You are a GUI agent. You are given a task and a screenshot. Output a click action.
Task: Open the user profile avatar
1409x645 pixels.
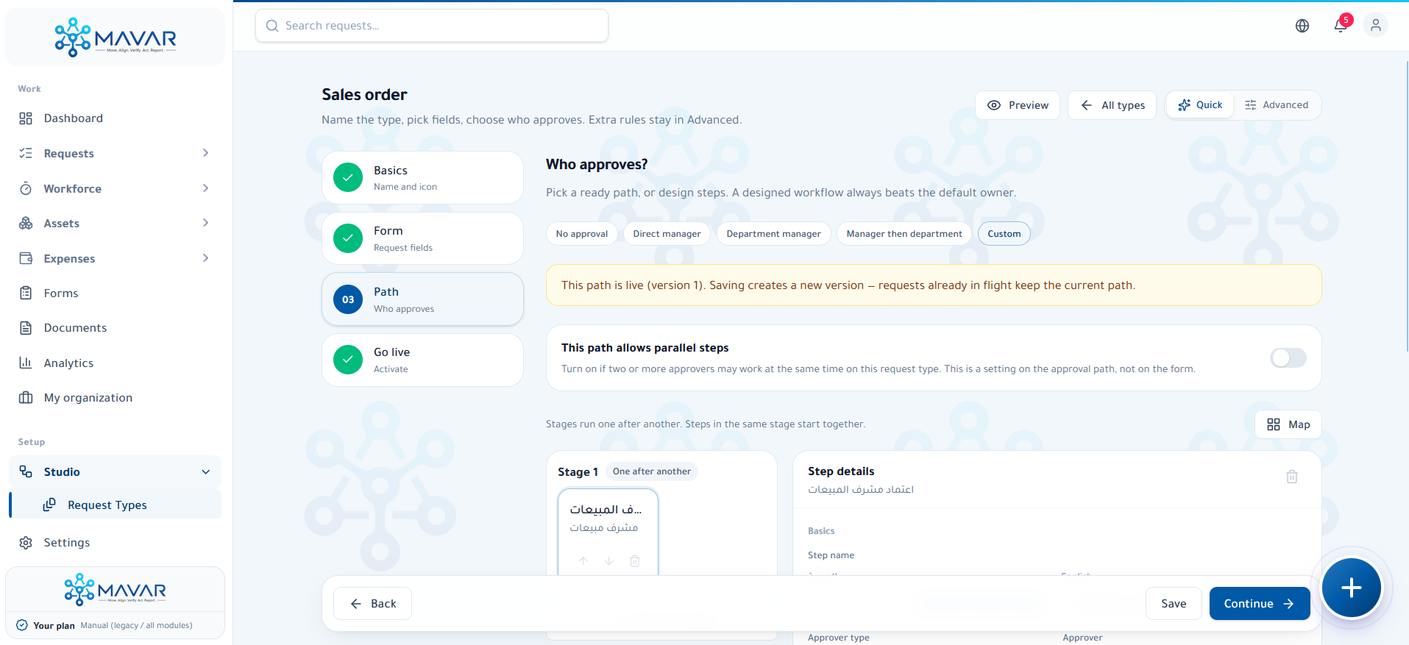1375,25
